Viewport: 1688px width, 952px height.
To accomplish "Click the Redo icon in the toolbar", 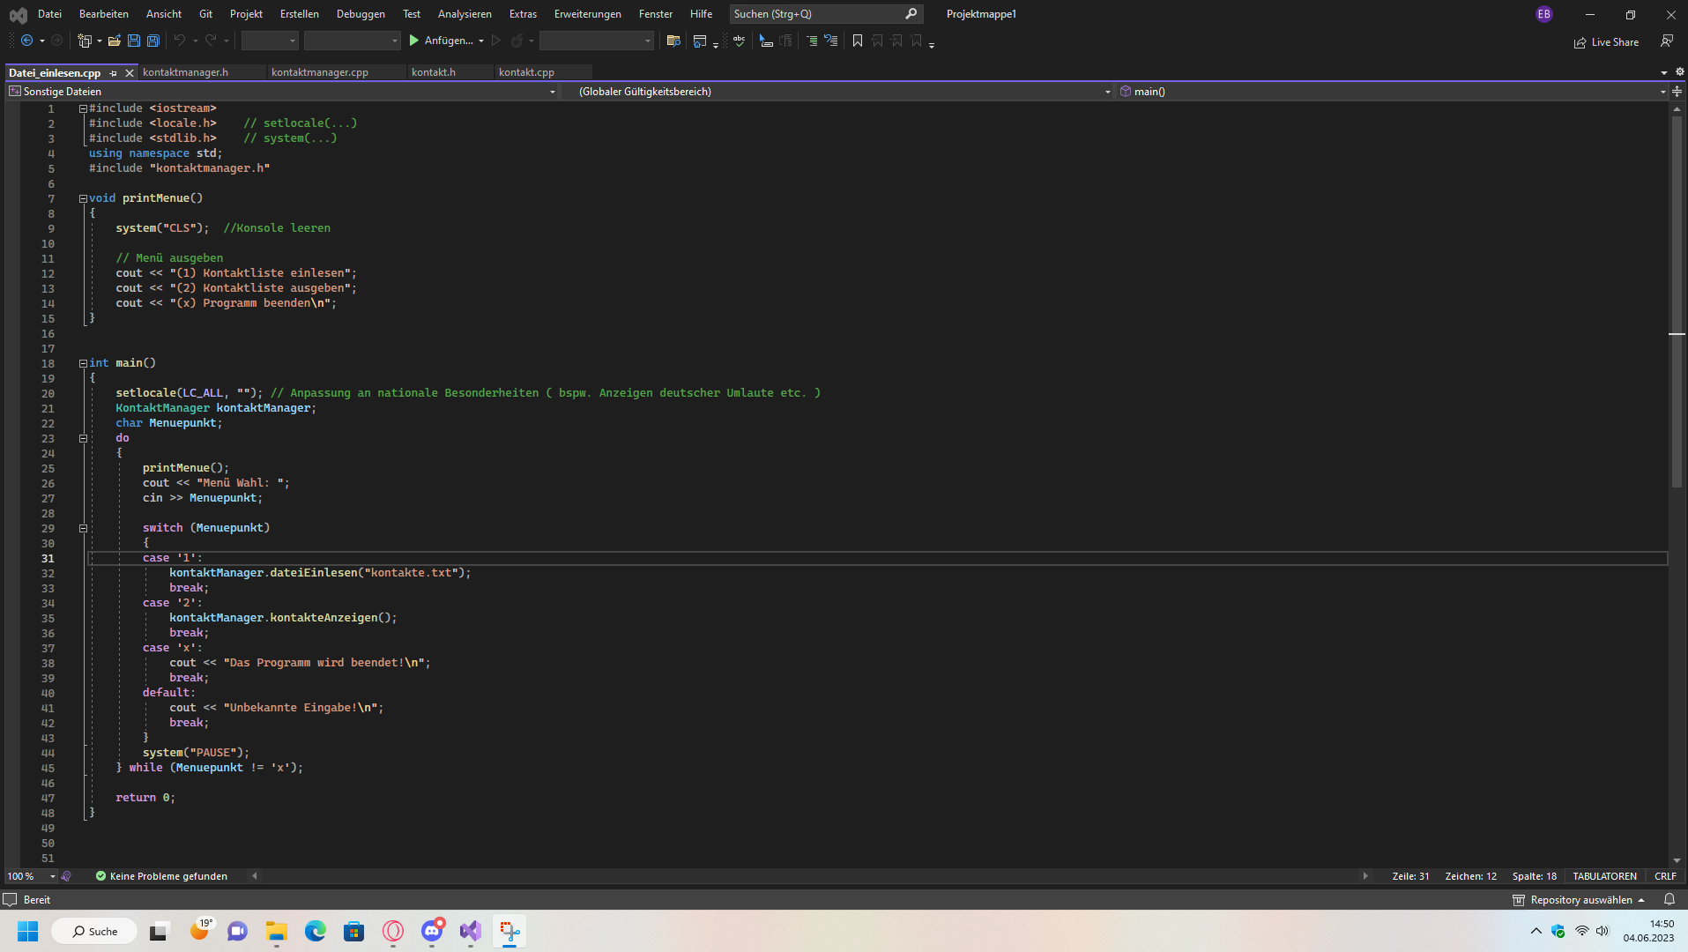I will (x=210, y=41).
